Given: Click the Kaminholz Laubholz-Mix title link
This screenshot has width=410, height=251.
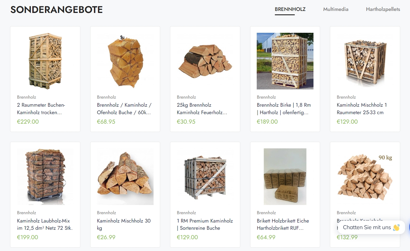Looking at the screenshot, I should pyautogui.click(x=45, y=224).
